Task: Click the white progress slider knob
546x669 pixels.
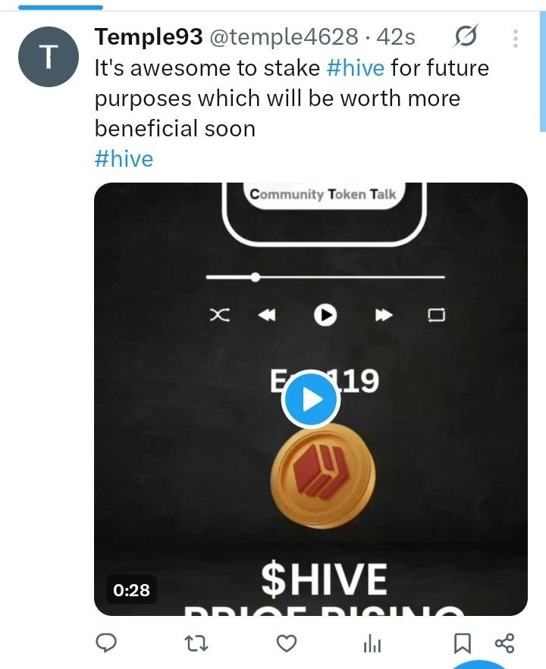Action: click(x=256, y=277)
